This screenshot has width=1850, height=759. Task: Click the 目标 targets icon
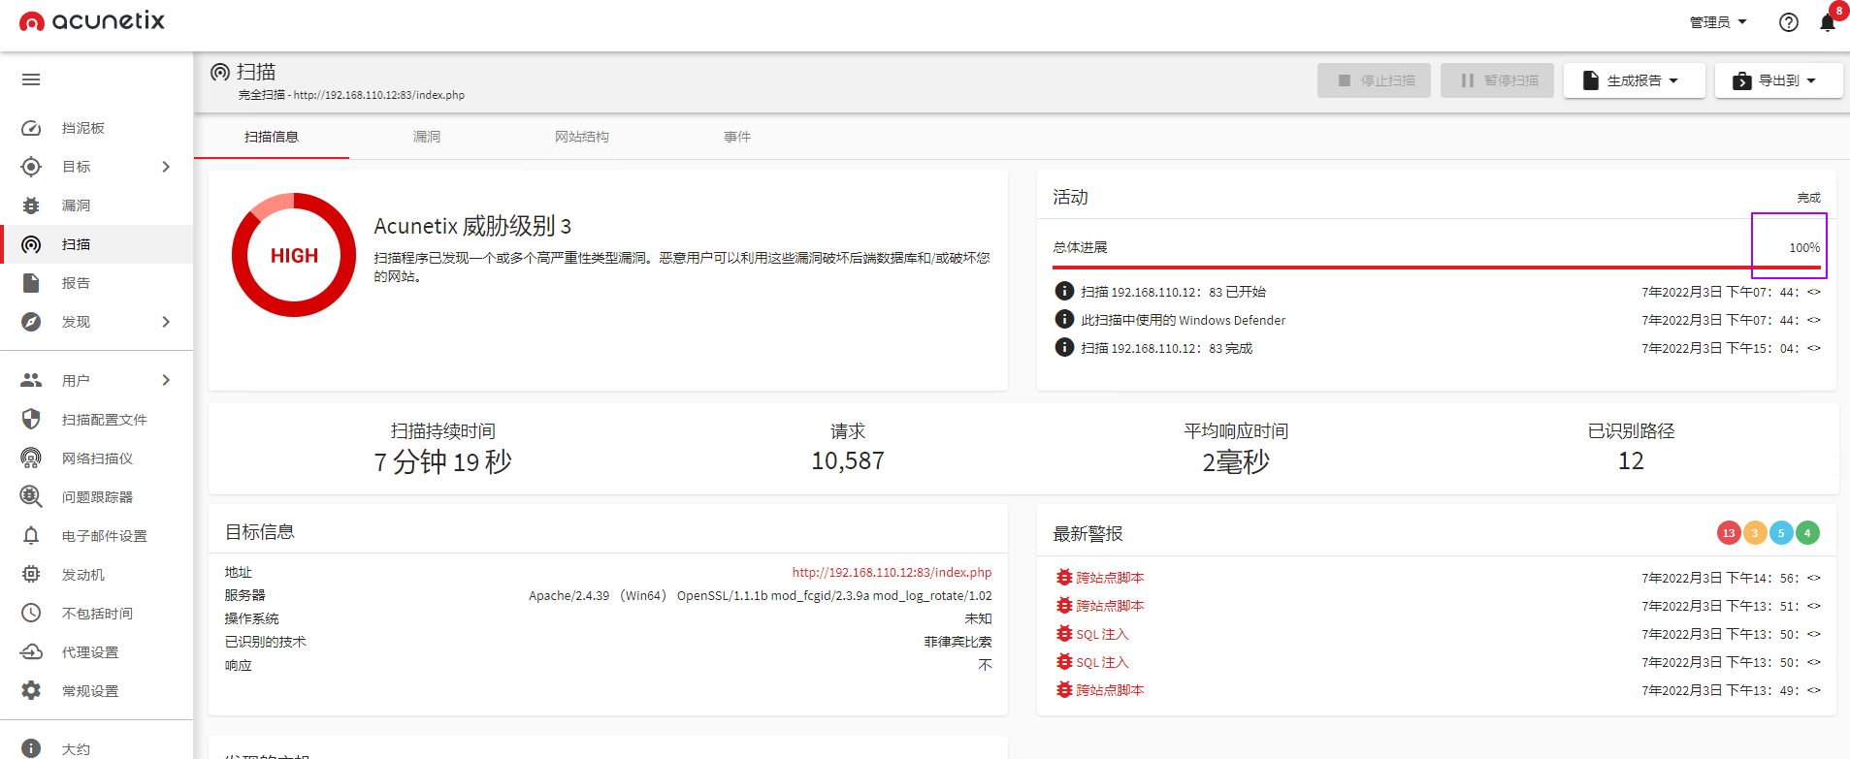[31, 167]
